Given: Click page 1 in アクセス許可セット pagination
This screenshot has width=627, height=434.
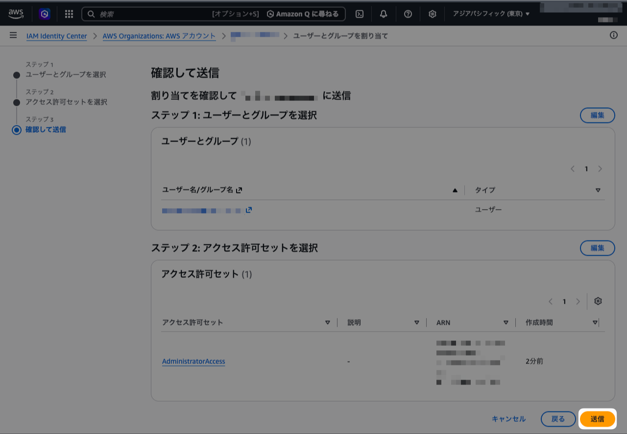Looking at the screenshot, I should pos(564,302).
